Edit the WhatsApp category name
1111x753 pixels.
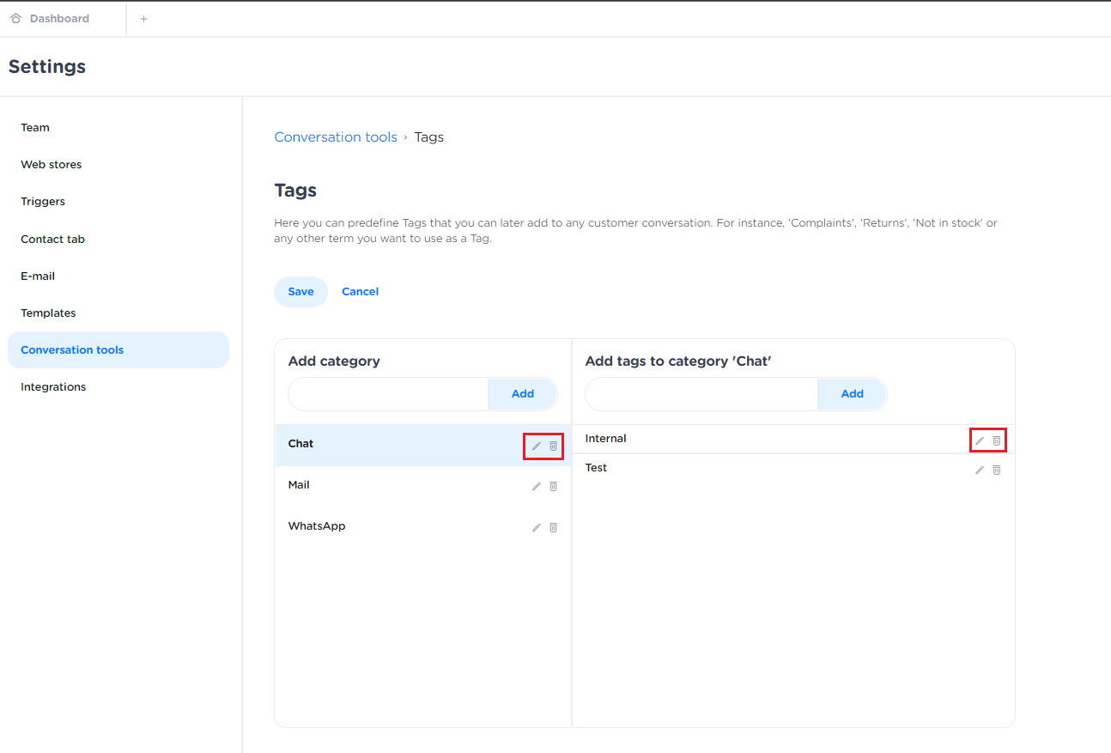point(537,527)
